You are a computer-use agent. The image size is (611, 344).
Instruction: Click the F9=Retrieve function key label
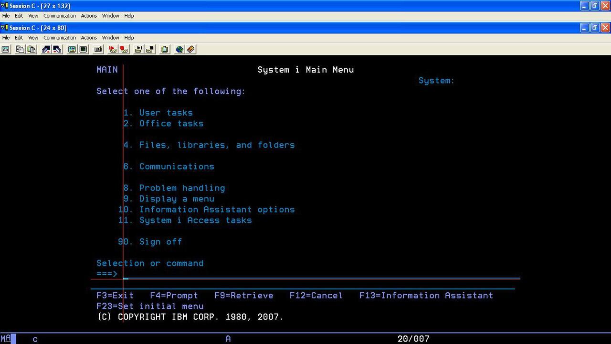[x=244, y=295]
